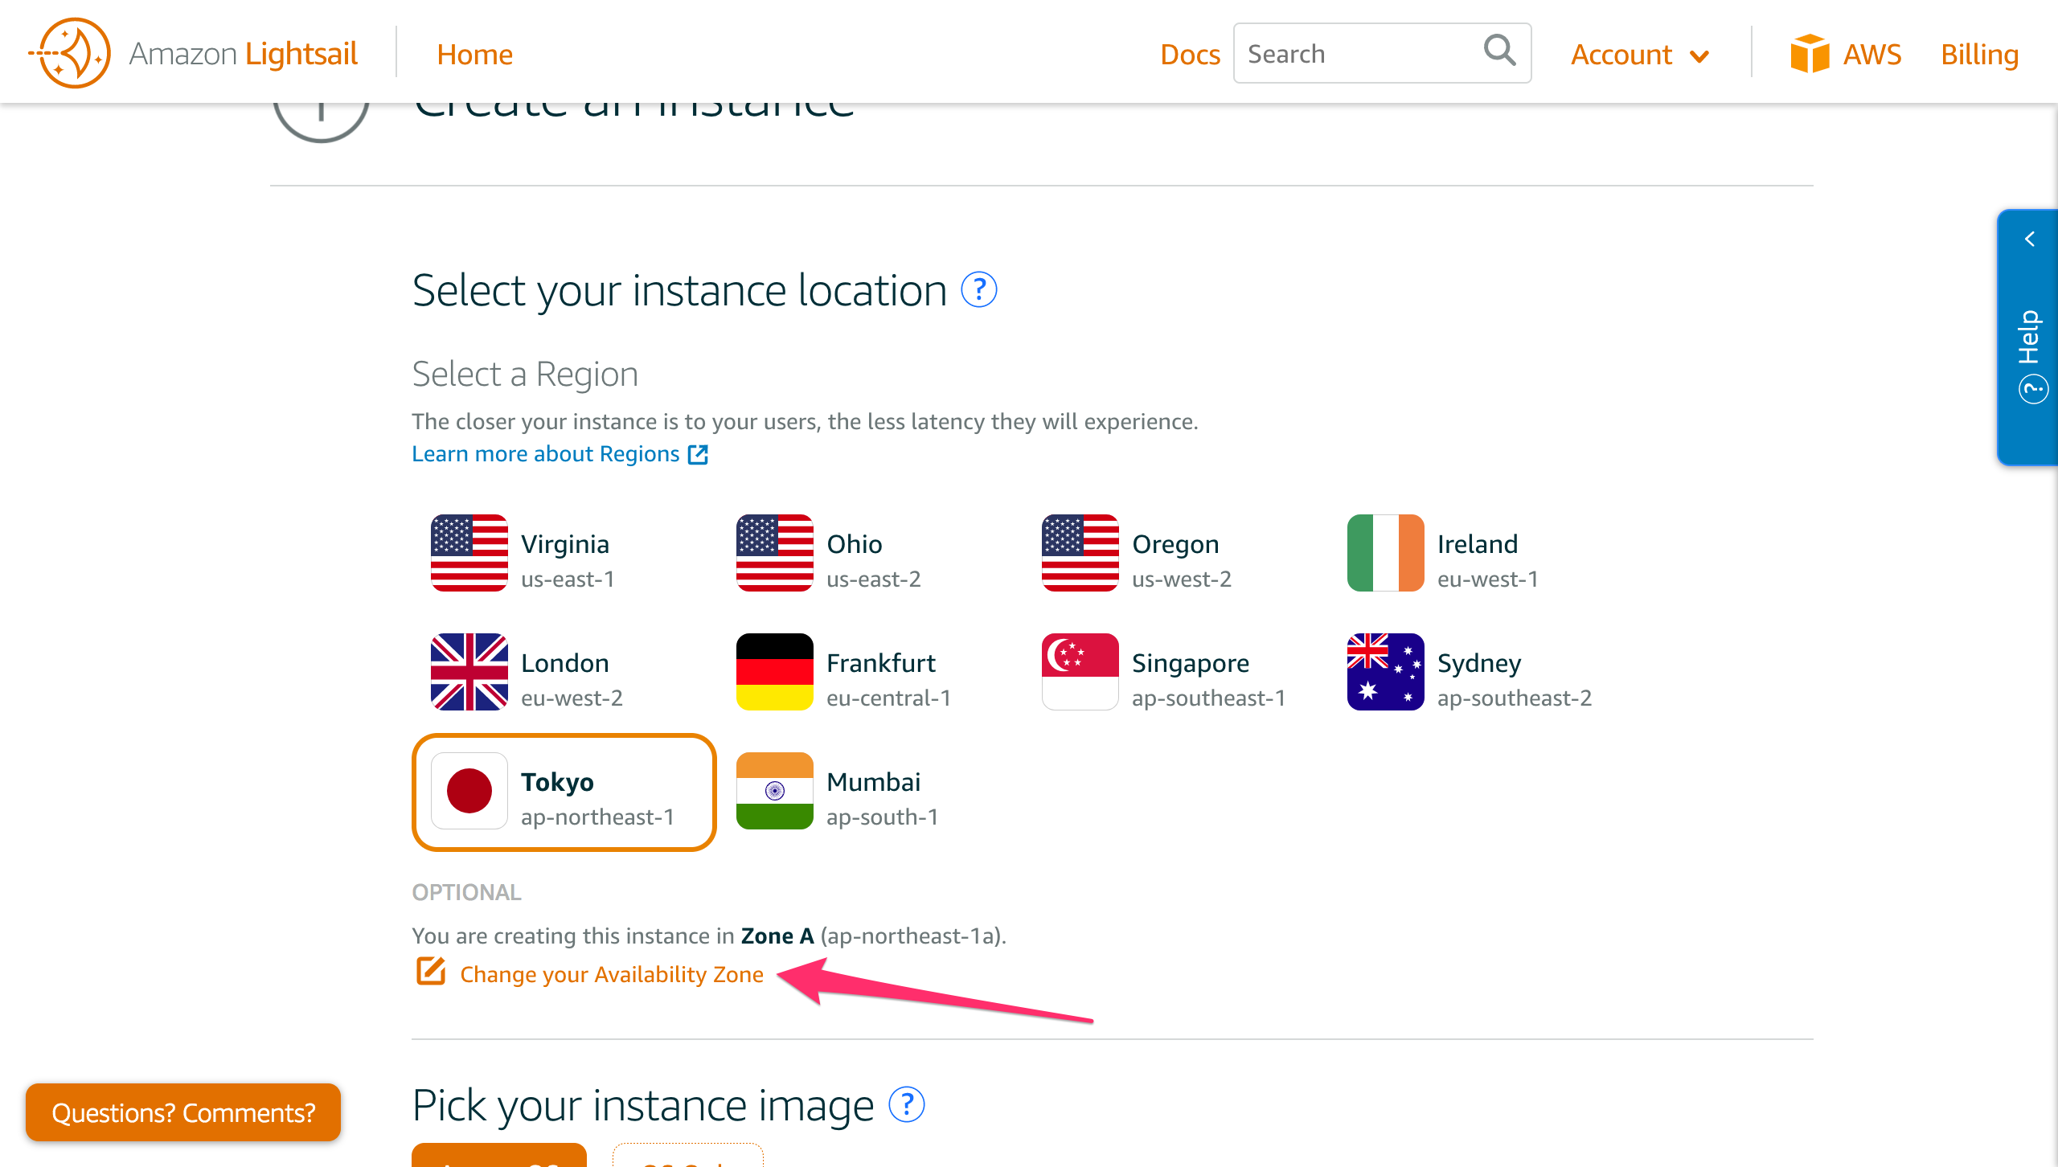Screen dimensions: 2058x1167
Task: Click the us-west-2 region code text
Action: 1182,579
